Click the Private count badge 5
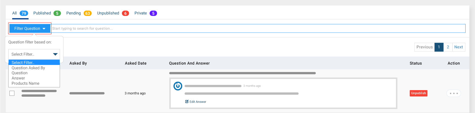 click(x=153, y=13)
